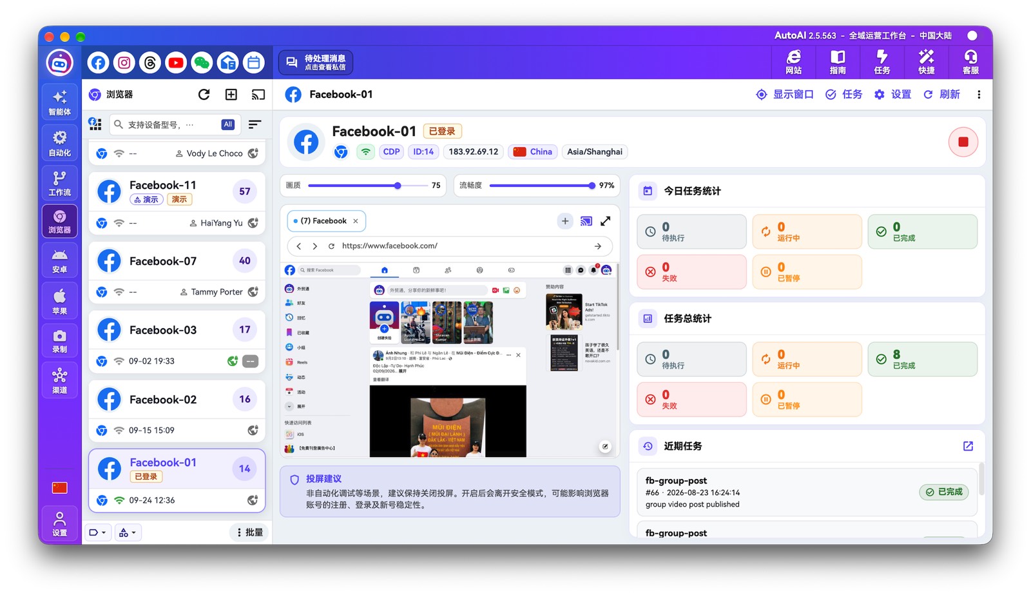Open 待处理消息 pending messages banner
The width and height of the screenshot is (1031, 595).
(316, 63)
